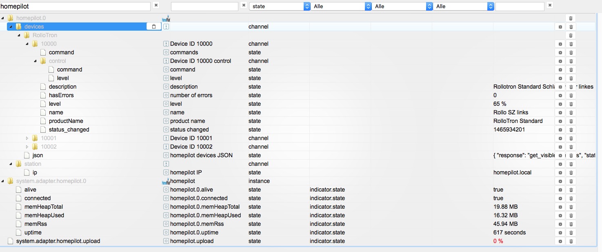This screenshot has height=252, width=602.
Task: Edit Device ID 10002 with its gear icon
Action: pyautogui.click(x=560, y=147)
